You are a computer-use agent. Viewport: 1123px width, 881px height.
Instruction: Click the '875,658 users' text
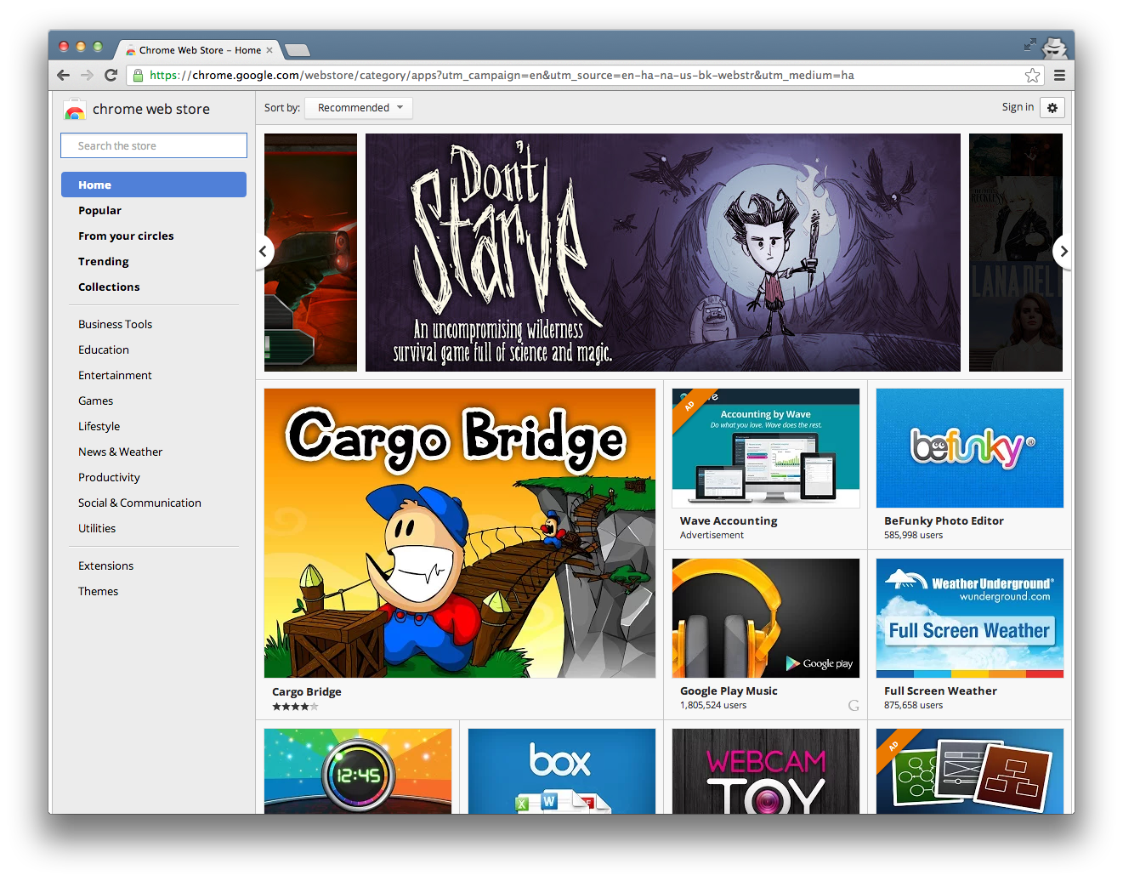pyautogui.click(x=913, y=705)
